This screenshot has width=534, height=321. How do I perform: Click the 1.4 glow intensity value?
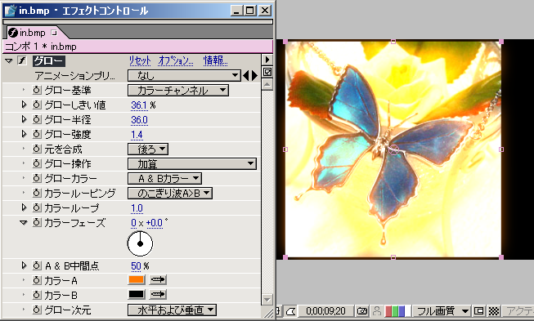pos(137,135)
